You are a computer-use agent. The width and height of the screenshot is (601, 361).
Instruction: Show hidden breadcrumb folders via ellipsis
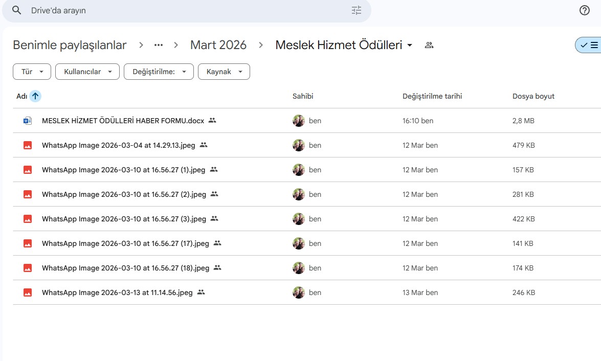159,45
